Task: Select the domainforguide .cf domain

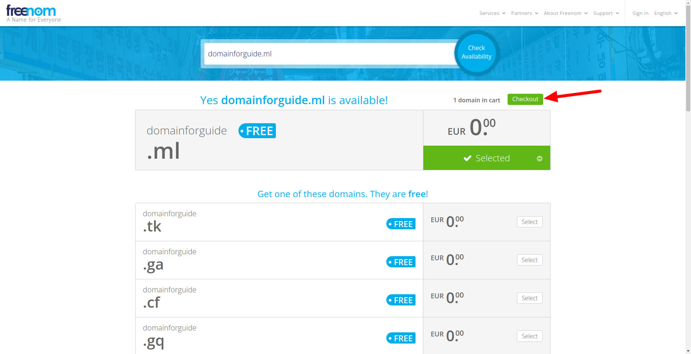Action: click(x=530, y=298)
